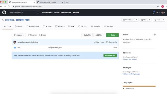
Task: Click the Add a README button
Action: [110, 56]
